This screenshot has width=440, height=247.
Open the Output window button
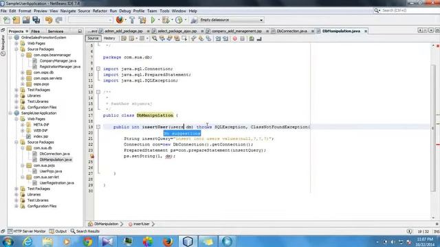[58, 231]
